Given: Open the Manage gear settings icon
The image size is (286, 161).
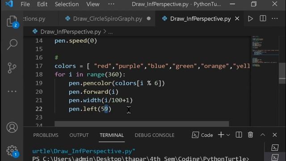Looking at the screenshot, I should (12, 151).
